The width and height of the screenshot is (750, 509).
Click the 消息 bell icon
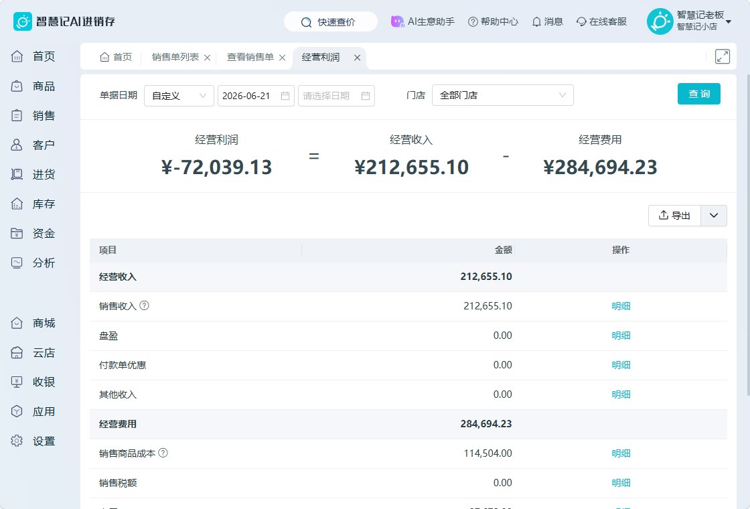click(536, 21)
